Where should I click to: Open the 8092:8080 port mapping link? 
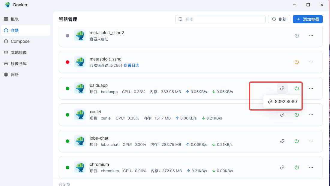[282, 102]
